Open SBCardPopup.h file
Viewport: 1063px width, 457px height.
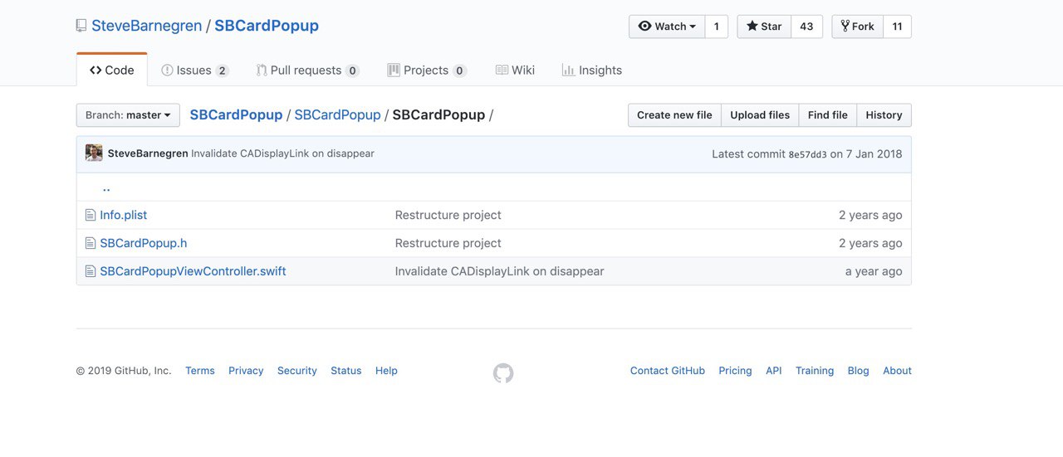coord(144,243)
